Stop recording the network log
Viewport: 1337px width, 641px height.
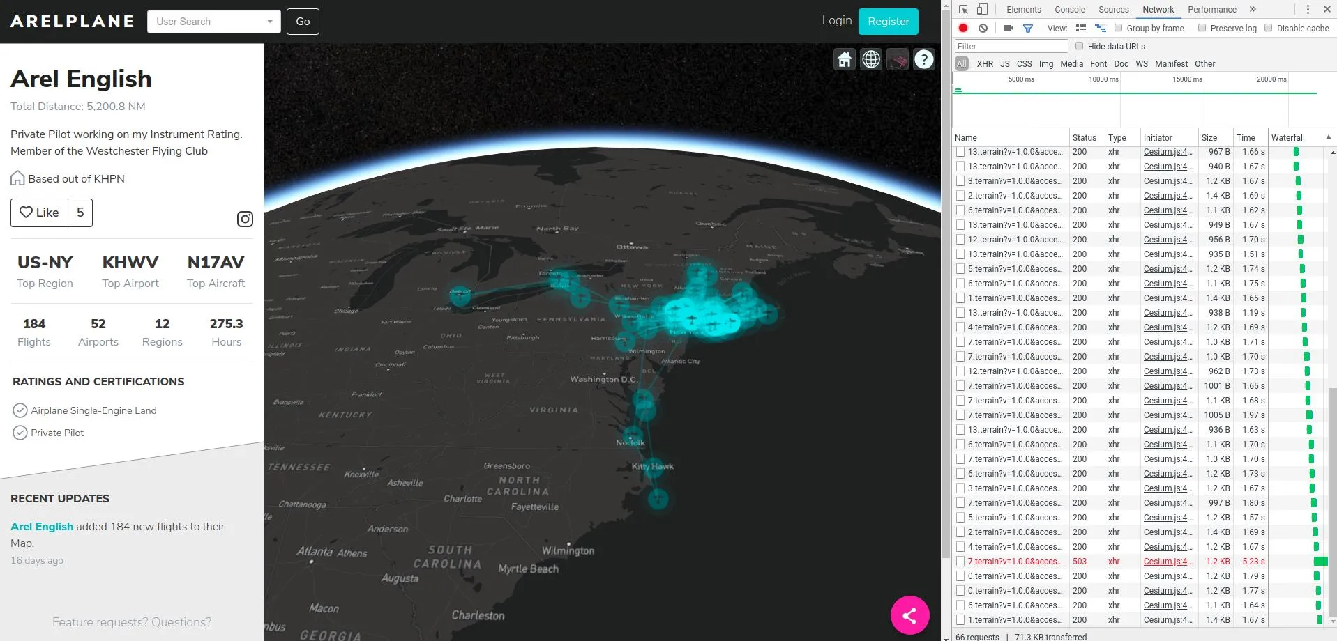(x=963, y=28)
